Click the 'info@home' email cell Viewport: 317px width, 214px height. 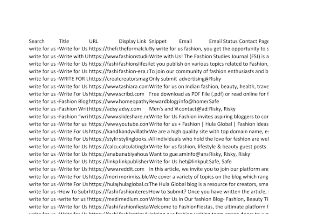[x=193, y=102]
